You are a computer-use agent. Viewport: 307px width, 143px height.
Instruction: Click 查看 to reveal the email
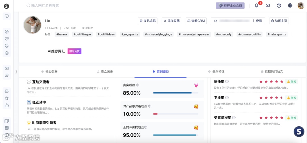[x=259, y=21]
